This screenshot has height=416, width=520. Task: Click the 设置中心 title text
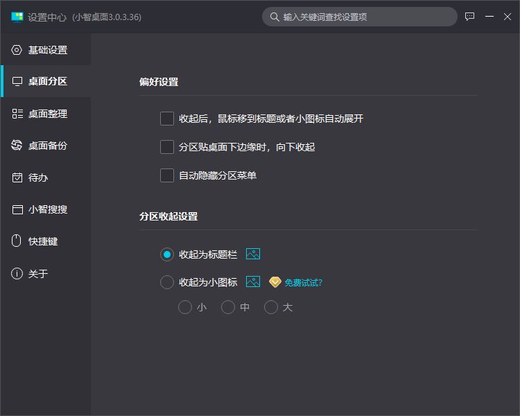(x=46, y=17)
